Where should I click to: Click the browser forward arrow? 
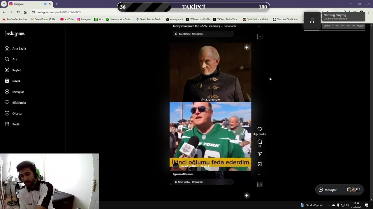pyautogui.click(x=11, y=12)
